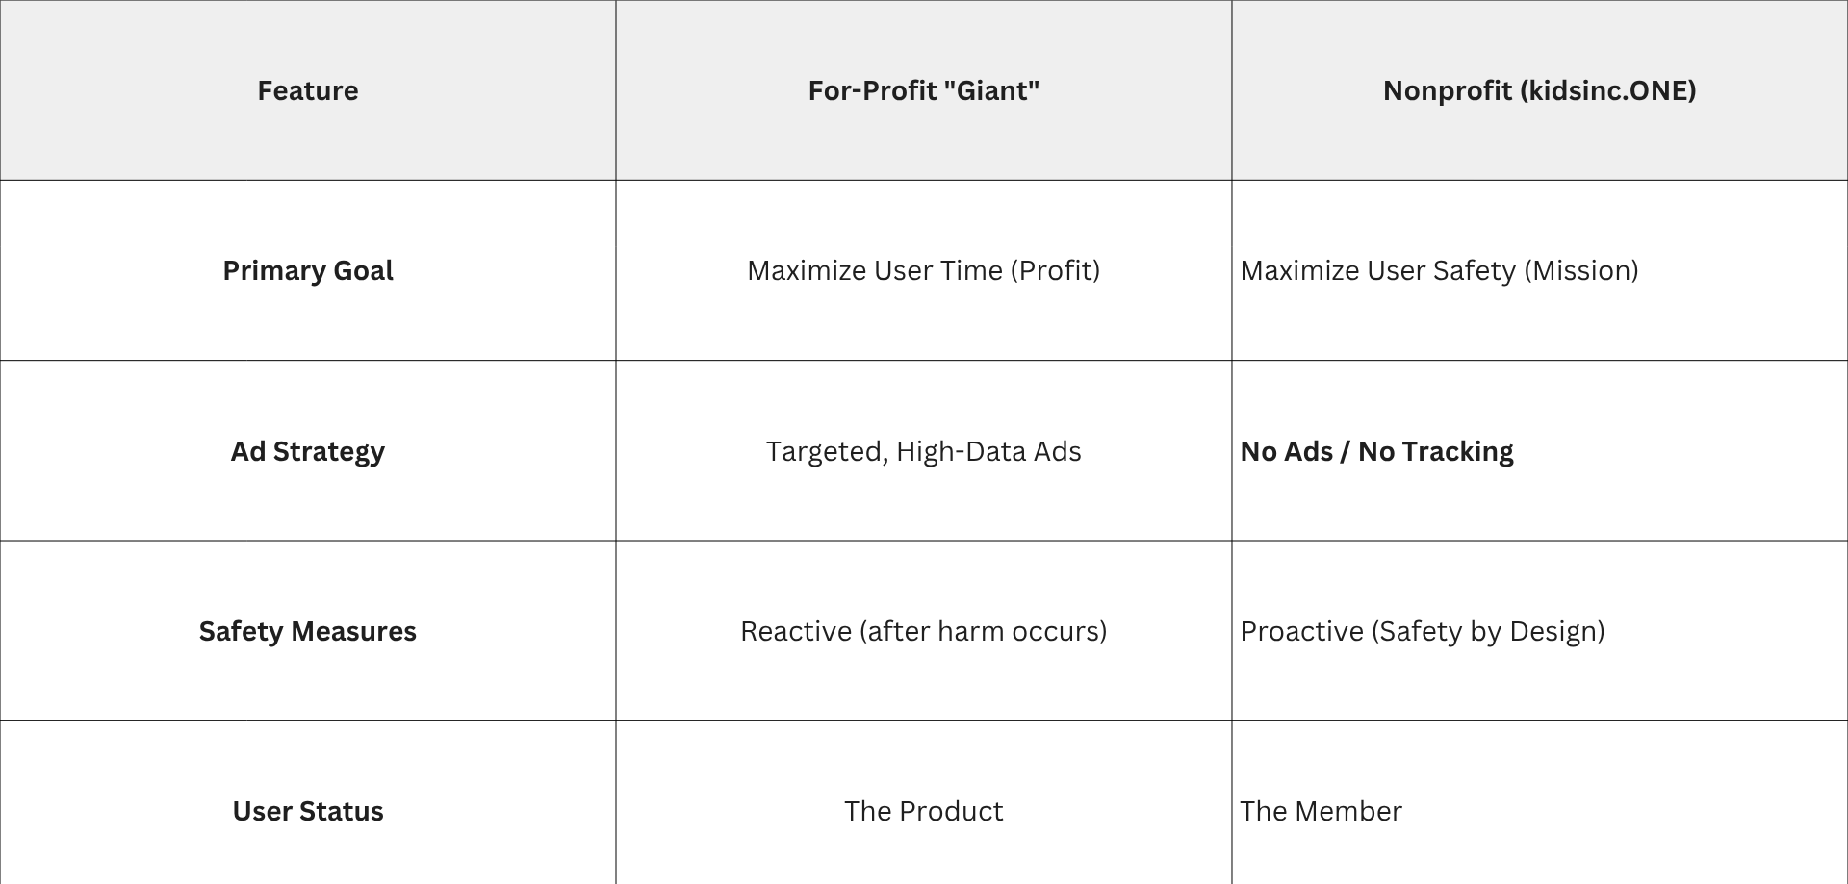Select "Maximize User Safety (Mission)" text

tap(1439, 270)
